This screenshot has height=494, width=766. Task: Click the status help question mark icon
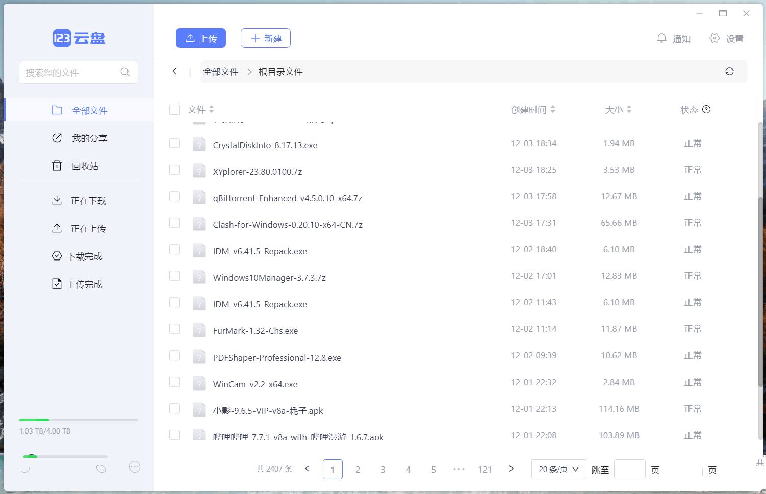pos(706,109)
